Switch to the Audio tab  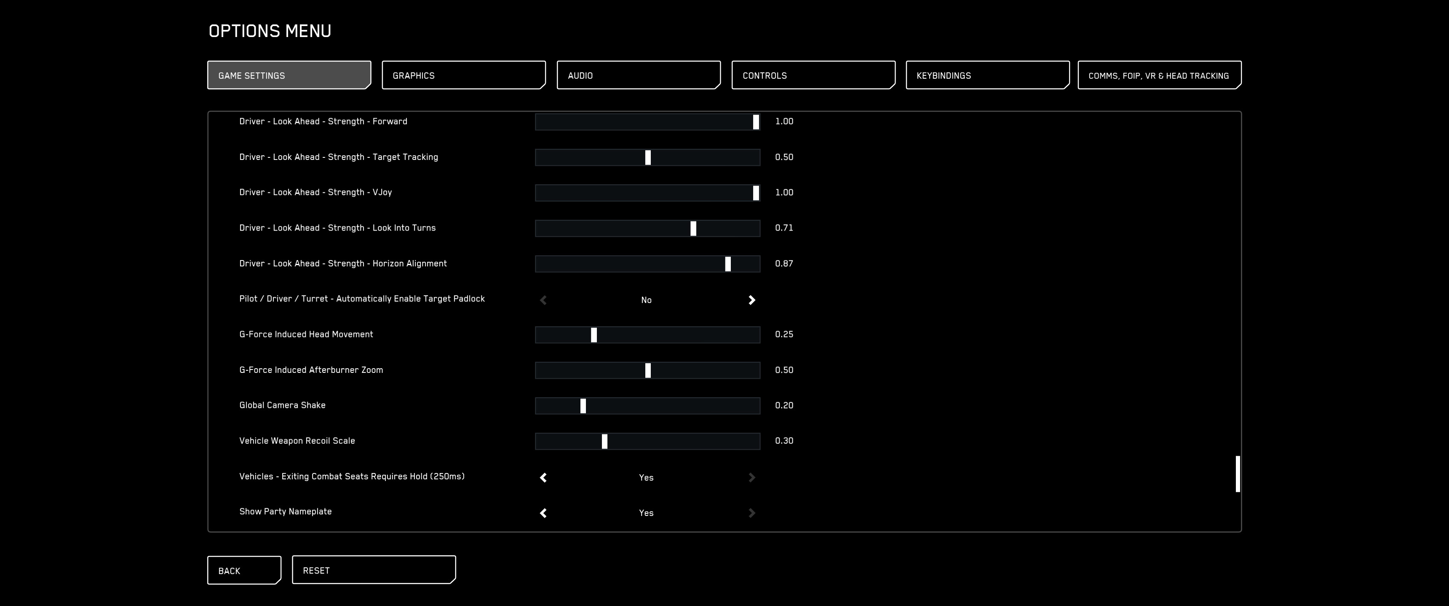click(x=639, y=75)
